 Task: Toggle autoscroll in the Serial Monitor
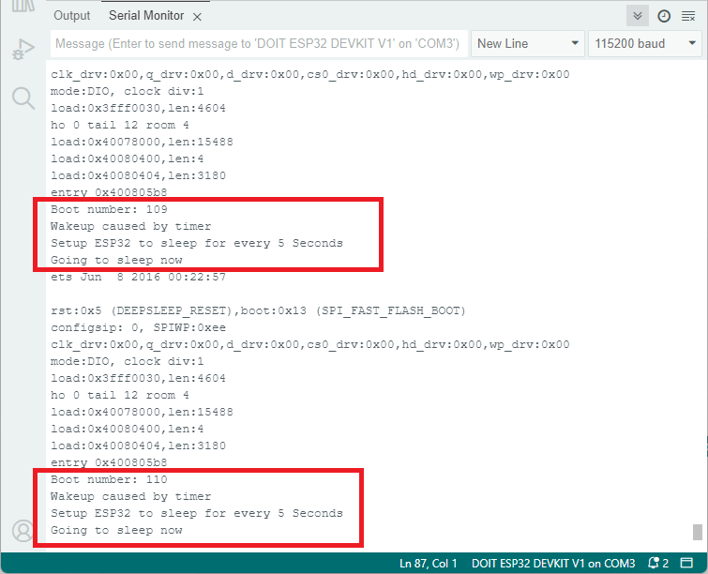click(x=638, y=16)
